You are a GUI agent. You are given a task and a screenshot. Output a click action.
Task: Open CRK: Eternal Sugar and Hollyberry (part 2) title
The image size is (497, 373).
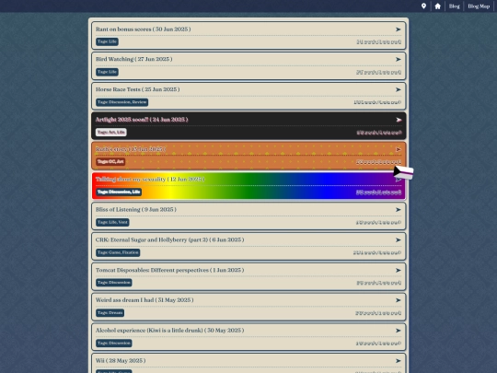[170, 239]
